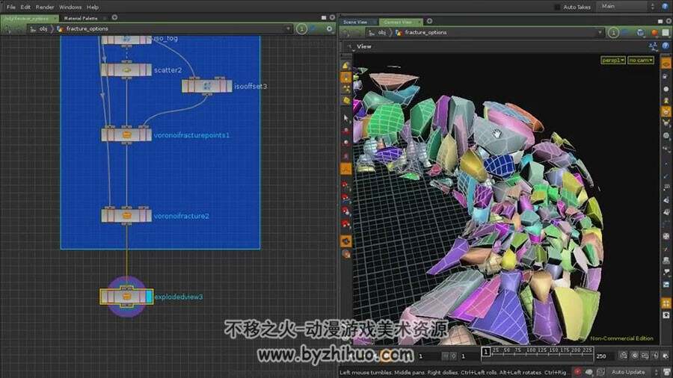This screenshot has width=673, height=378.
Task: Toggle the voronoifracture2 display flag
Action: (148, 216)
